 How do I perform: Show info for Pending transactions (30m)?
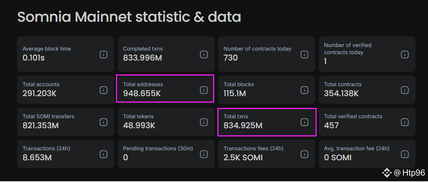pos(204,154)
